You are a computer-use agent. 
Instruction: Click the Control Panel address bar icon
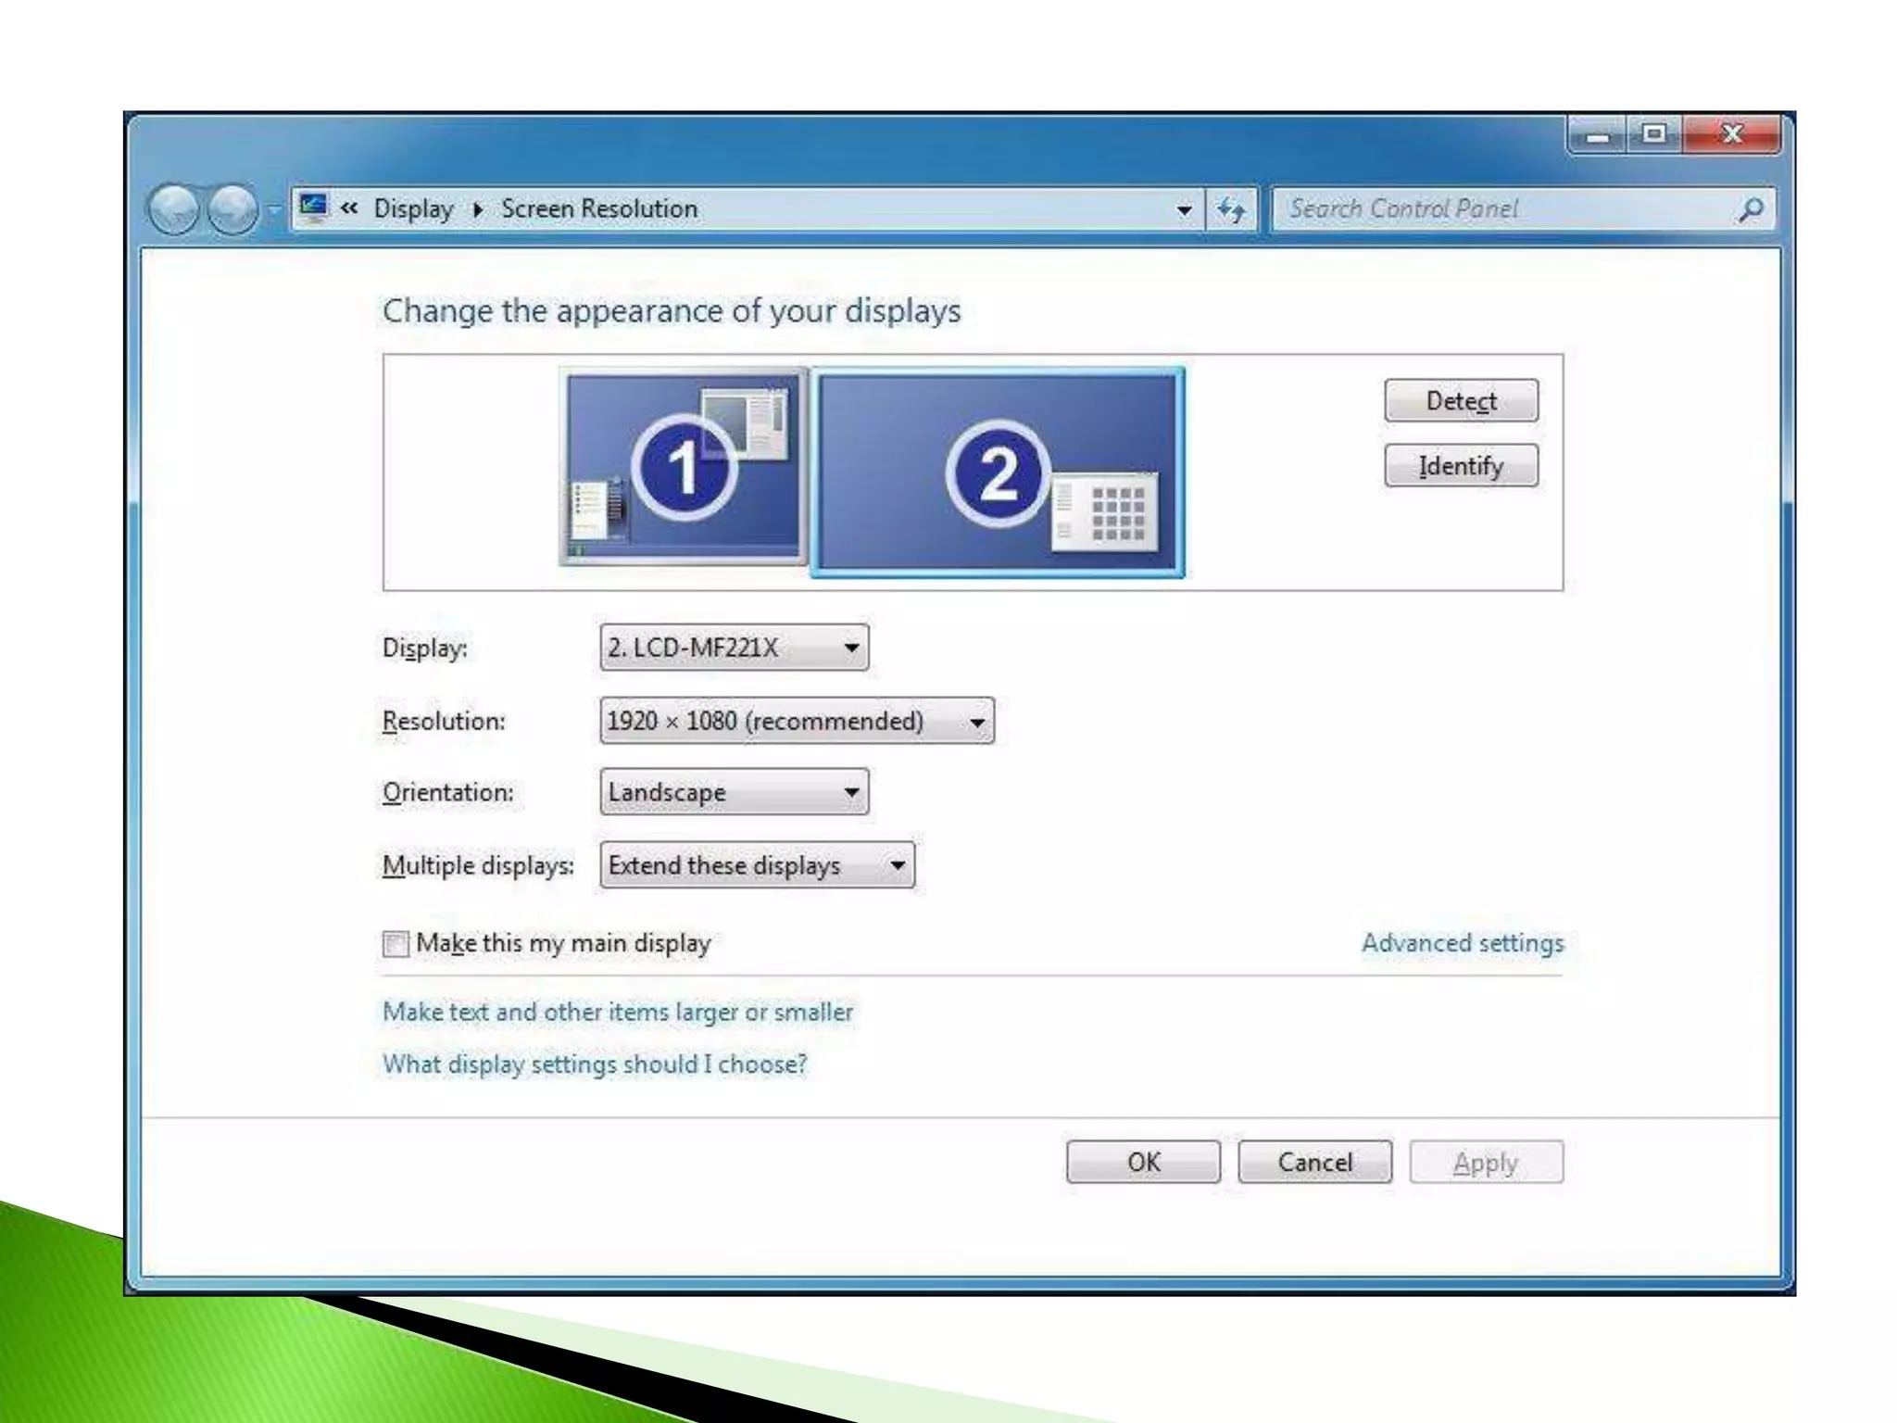click(314, 208)
